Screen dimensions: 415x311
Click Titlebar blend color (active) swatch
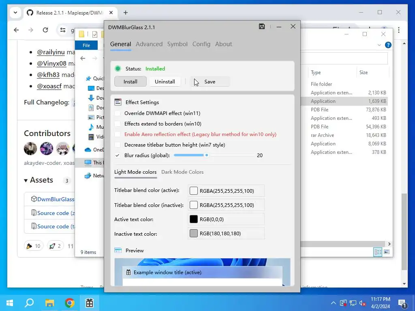click(x=193, y=191)
